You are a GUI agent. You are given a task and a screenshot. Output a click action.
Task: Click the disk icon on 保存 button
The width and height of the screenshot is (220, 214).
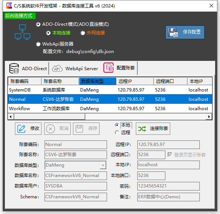coord(79,129)
